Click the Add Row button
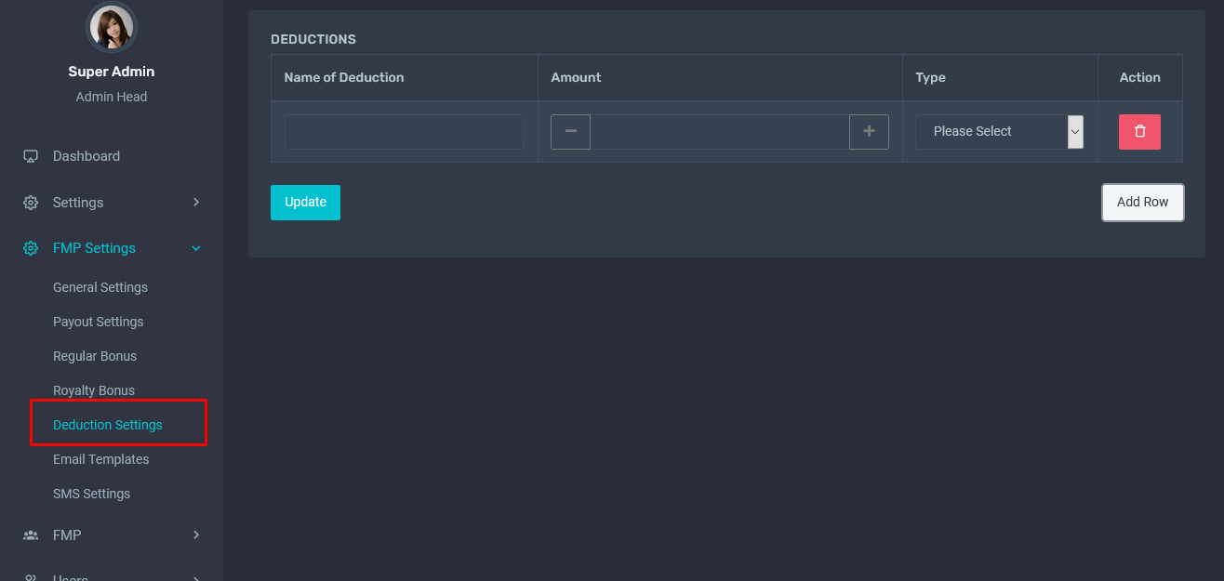This screenshot has width=1224, height=581. (x=1142, y=203)
